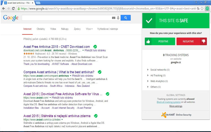211x132 pixels.
Task: Click the green padlock in address bar
Action: [19, 8]
